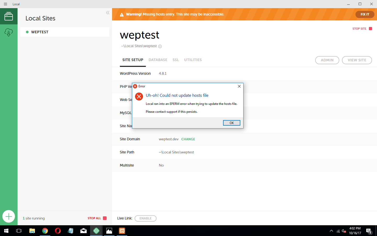Reveal site folder via the arrow icon beside path
The width and height of the screenshot is (377, 236).
[x=160, y=46]
